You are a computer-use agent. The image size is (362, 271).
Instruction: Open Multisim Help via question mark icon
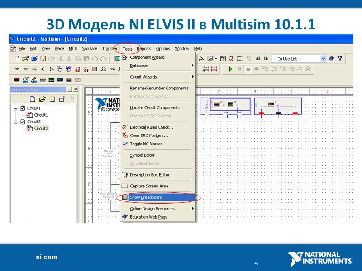(x=340, y=58)
